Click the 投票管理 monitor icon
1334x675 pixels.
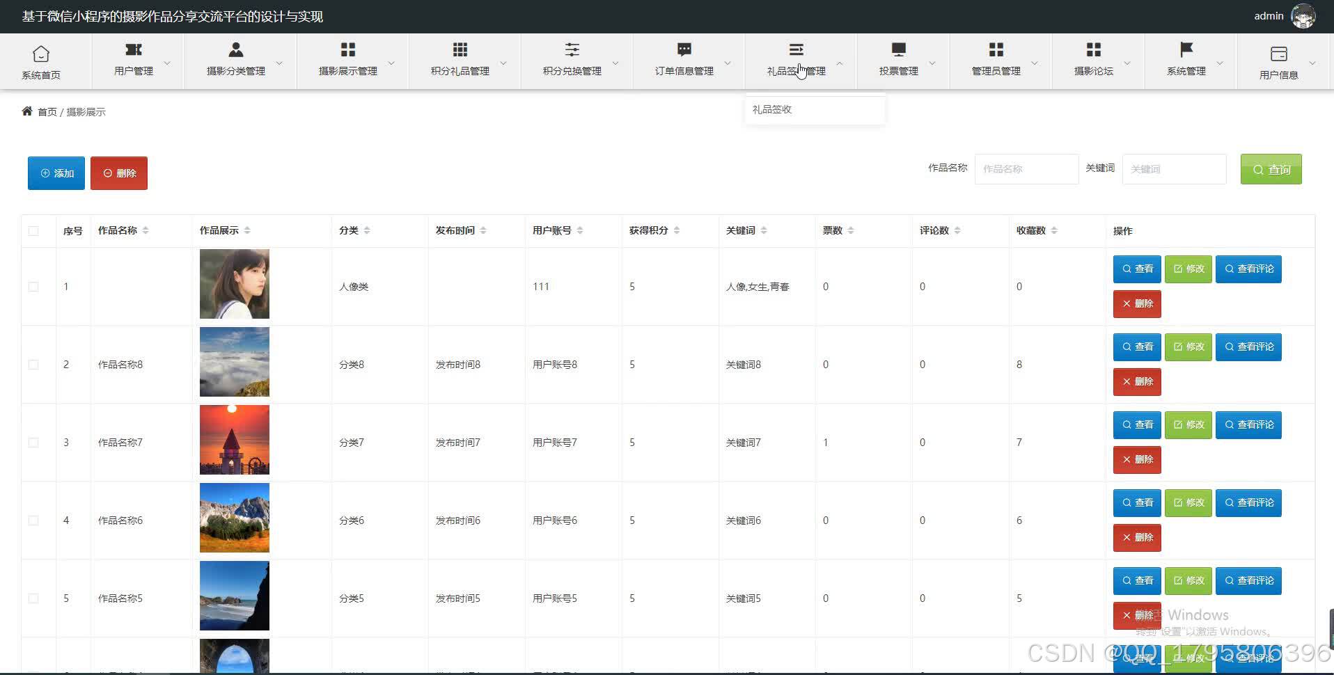click(x=899, y=49)
